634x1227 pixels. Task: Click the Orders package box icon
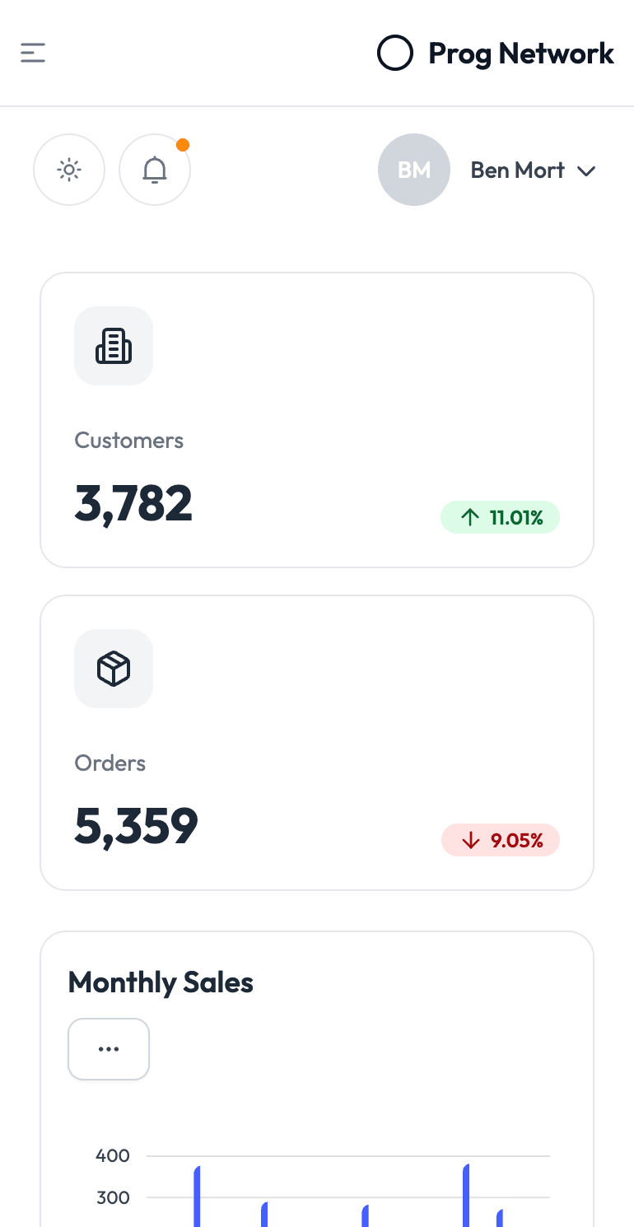coord(114,669)
